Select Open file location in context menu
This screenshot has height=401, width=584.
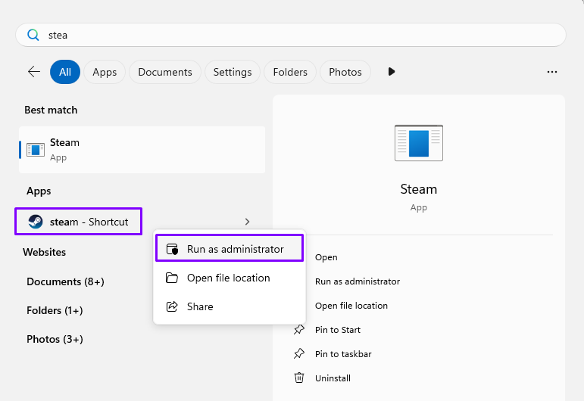pos(228,278)
